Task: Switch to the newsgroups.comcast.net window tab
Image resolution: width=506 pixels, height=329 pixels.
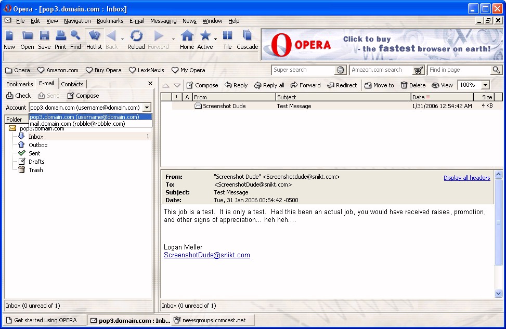Action: click(x=213, y=320)
